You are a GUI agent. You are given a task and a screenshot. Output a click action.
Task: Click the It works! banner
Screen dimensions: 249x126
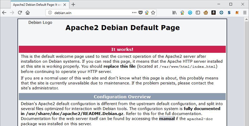click(x=122, y=49)
